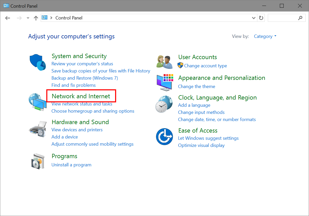Open View devices and printers

[77, 130]
